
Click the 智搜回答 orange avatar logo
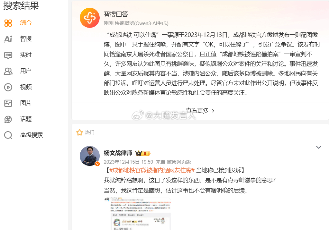90,18
